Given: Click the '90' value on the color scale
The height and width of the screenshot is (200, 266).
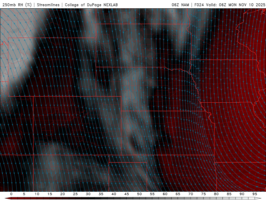Looking at the screenshot, I should [x=242, y=194].
